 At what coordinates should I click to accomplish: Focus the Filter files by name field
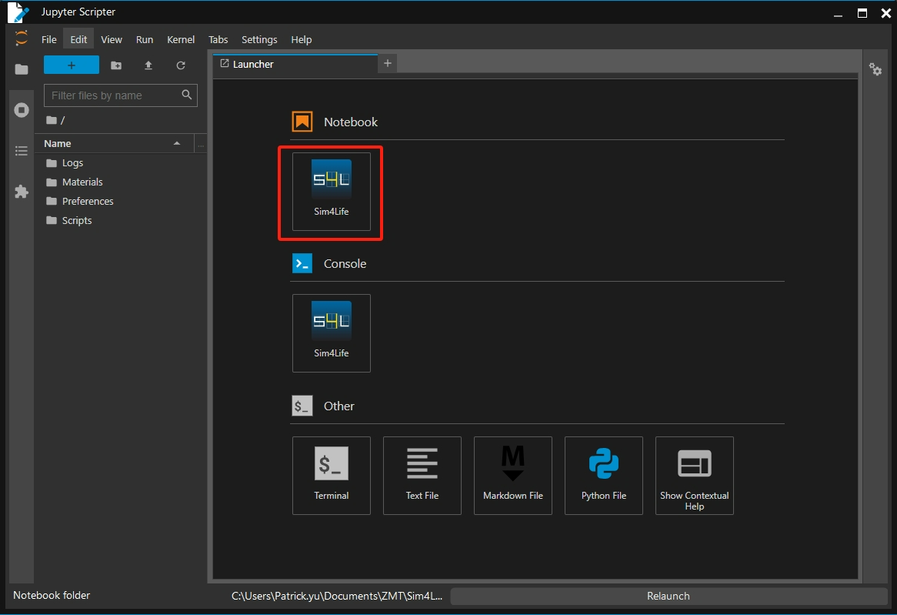click(x=112, y=95)
